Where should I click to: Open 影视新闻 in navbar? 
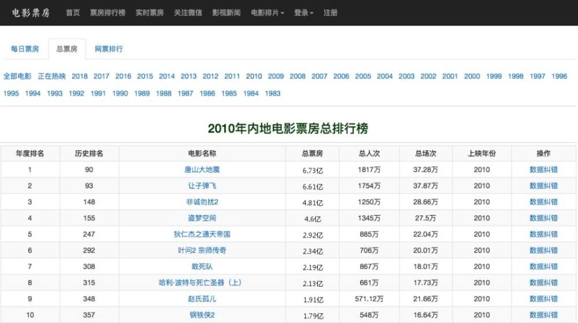[x=226, y=13]
